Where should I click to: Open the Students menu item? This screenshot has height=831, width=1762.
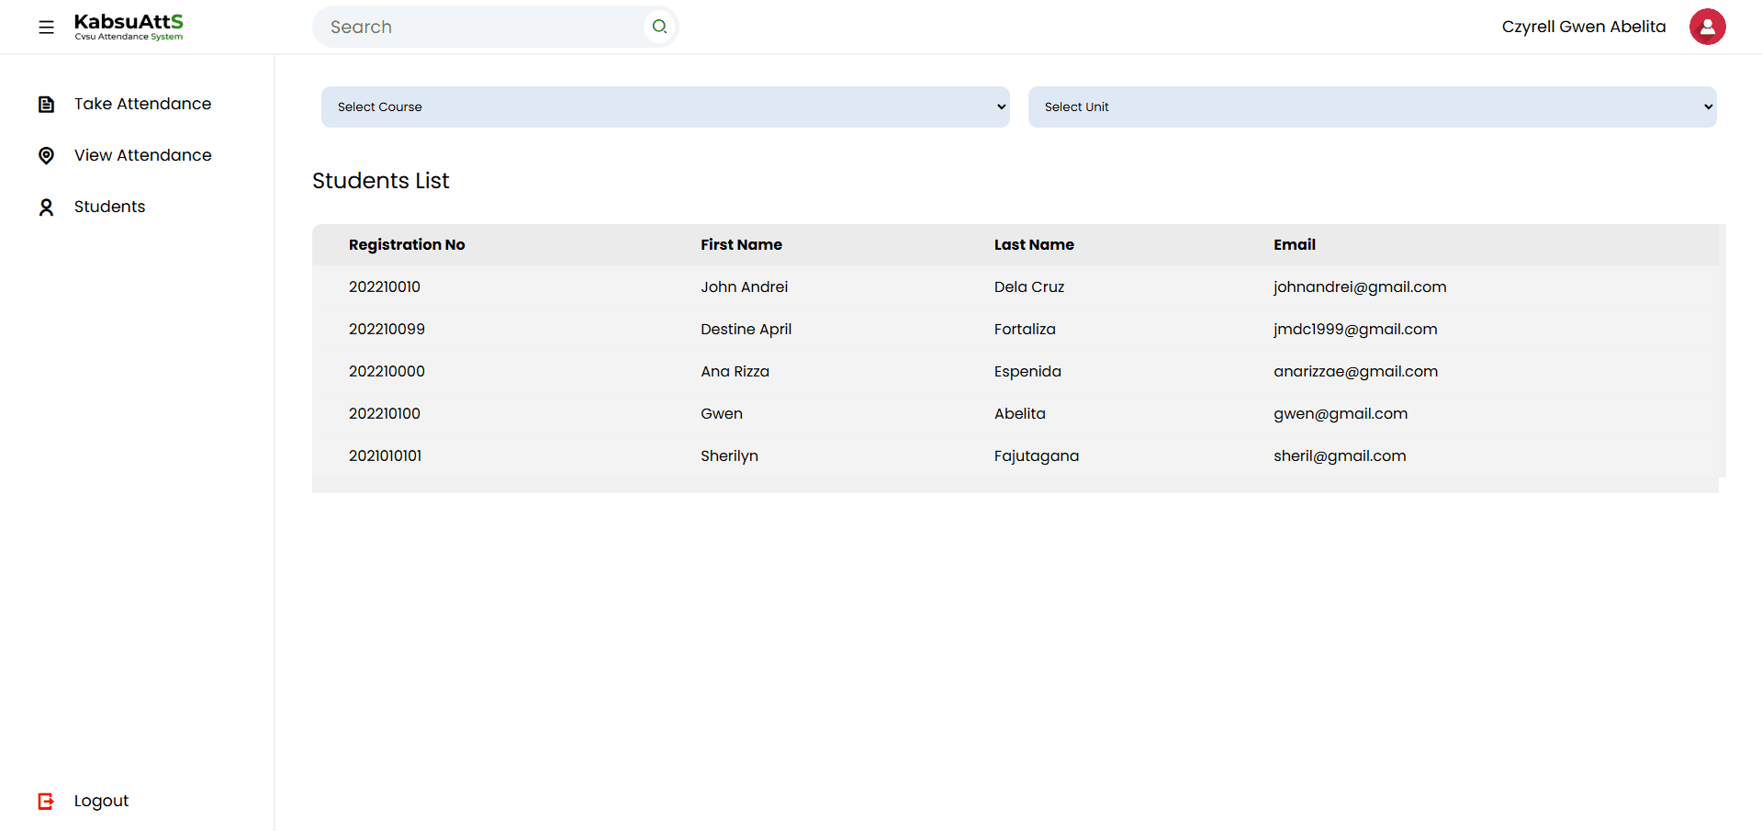[109, 207]
